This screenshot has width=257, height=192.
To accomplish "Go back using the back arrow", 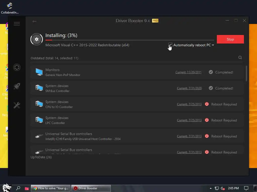I will click(x=34, y=21).
